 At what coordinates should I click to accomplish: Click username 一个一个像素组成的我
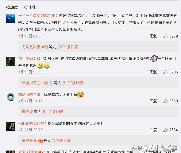pos(37,16)
